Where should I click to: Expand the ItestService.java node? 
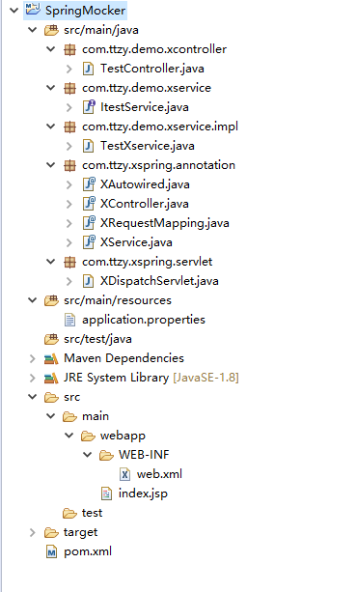(x=69, y=107)
